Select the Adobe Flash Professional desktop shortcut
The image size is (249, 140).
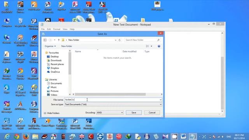coord(89,7)
